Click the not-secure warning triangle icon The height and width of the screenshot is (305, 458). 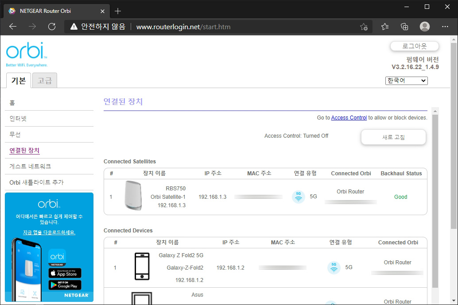(74, 27)
